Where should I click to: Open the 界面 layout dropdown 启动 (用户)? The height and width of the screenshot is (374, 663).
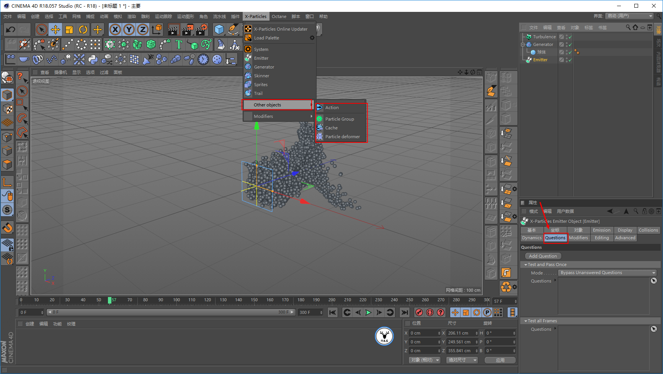pyautogui.click(x=630, y=16)
